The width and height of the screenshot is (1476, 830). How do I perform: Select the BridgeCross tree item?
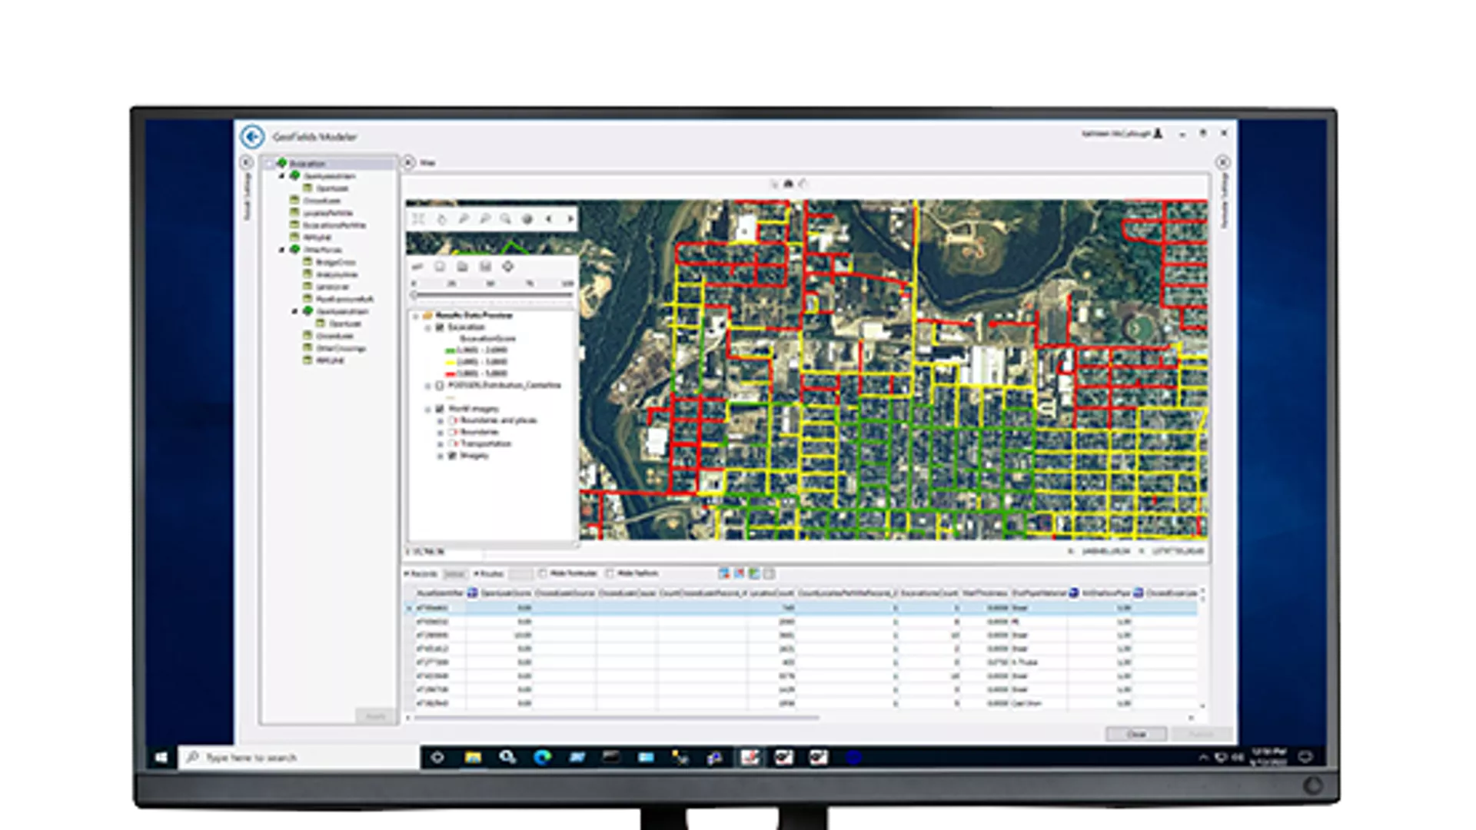336,262
